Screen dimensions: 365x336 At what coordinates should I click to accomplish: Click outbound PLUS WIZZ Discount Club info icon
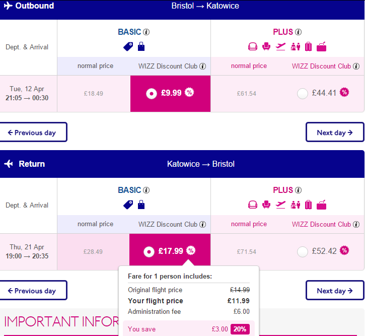(x=356, y=66)
